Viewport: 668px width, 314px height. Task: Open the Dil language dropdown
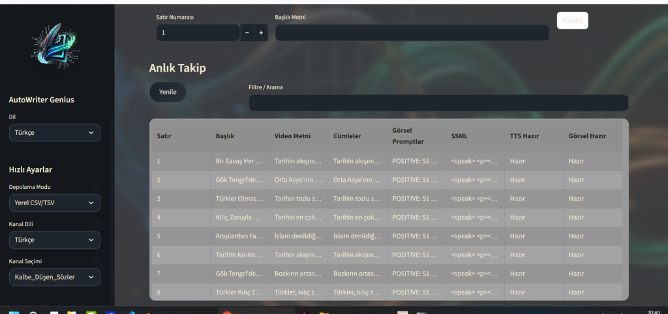[55, 133]
